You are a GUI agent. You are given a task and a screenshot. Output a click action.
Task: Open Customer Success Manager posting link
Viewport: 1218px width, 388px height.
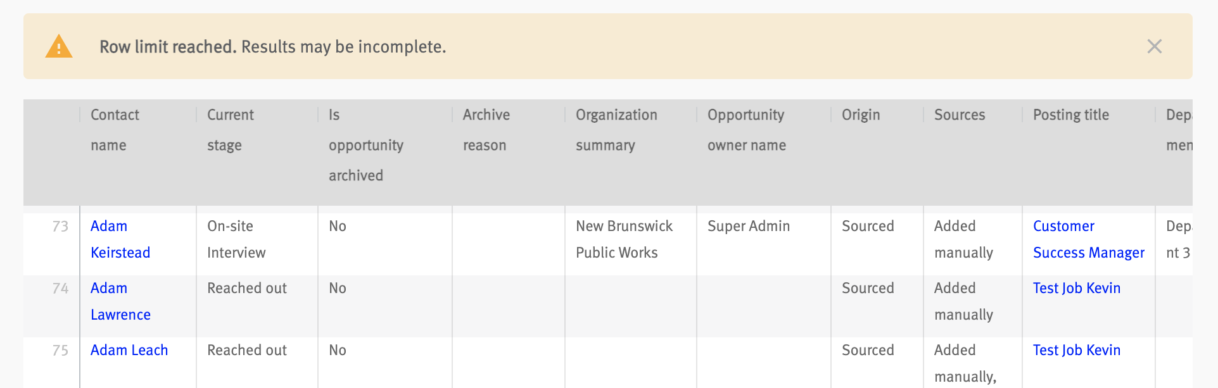[1088, 239]
